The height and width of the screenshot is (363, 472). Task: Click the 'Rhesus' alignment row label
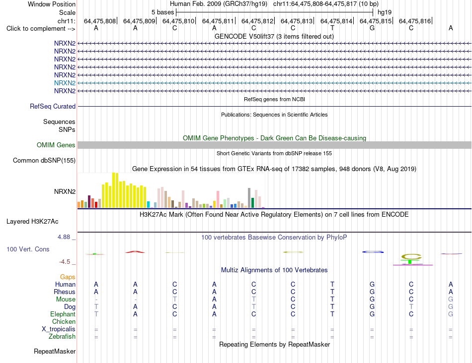[65, 292]
